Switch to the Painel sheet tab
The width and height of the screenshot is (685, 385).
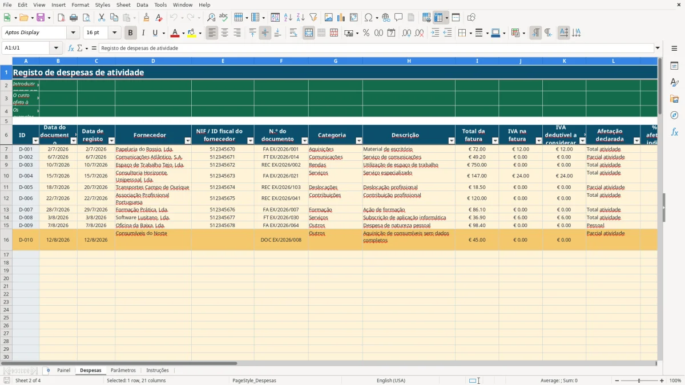coord(64,370)
